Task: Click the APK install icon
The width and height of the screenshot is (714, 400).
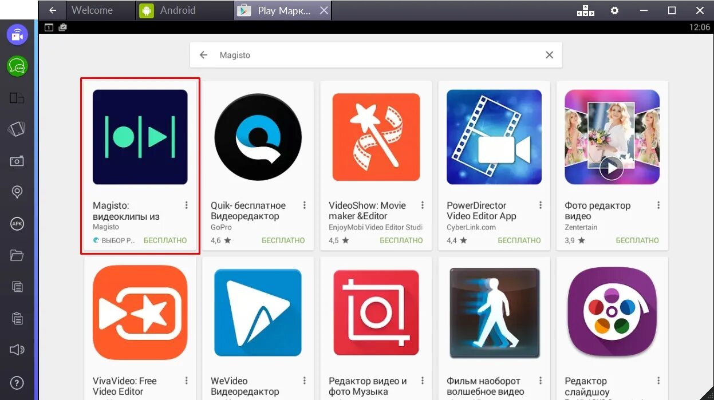Action: pyautogui.click(x=17, y=224)
